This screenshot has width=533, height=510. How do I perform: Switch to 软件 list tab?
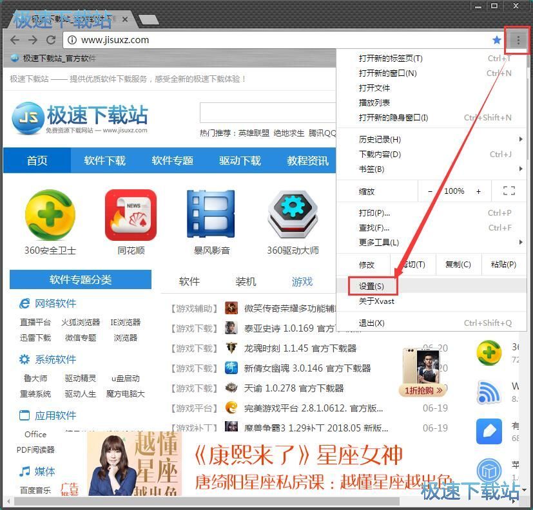(189, 281)
